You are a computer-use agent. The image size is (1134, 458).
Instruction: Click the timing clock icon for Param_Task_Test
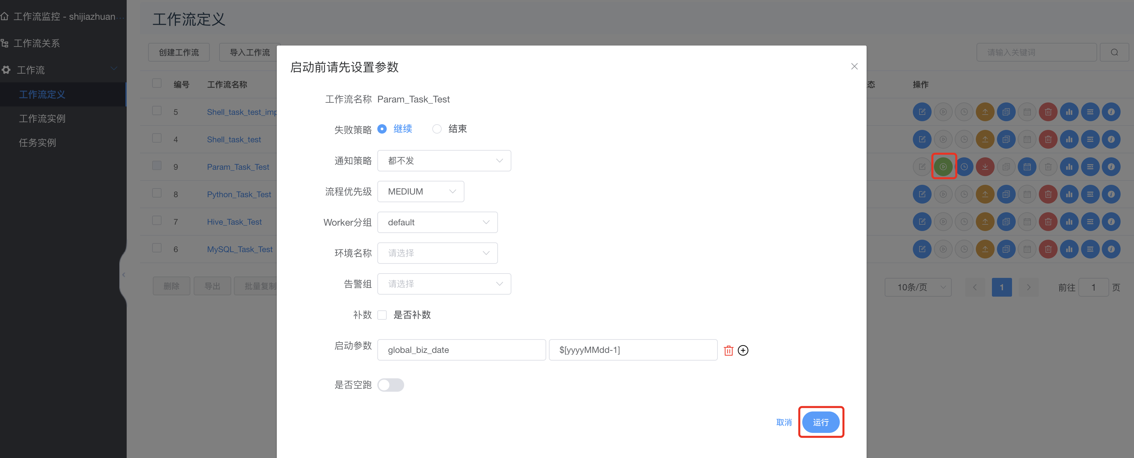(964, 167)
